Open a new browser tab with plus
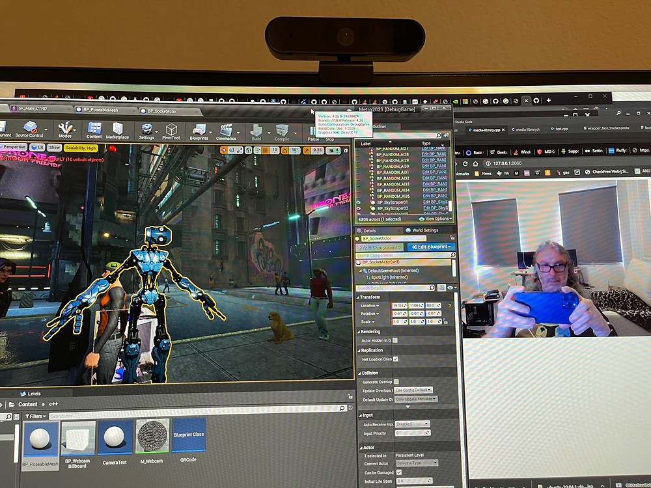This screenshot has height=488, width=651. pyautogui.click(x=548, y=100)
